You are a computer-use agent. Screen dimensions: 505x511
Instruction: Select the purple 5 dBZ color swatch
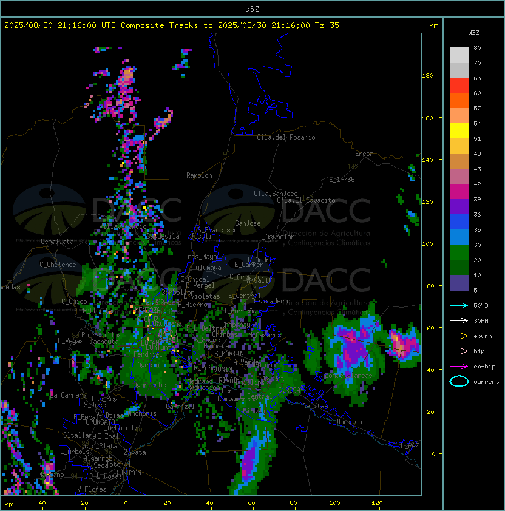[x=459, y=283]
